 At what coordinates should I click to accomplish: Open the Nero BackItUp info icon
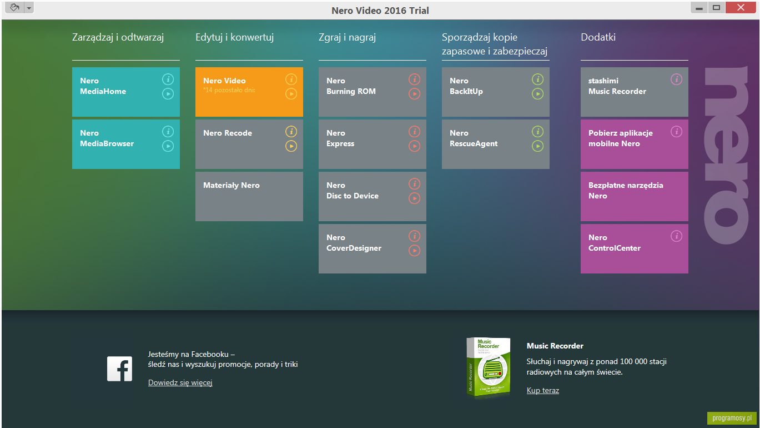[x=537, y=79]
